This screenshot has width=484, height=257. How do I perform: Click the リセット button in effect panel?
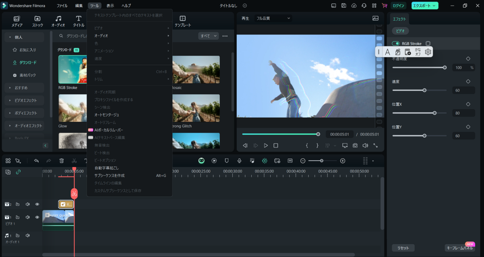click(403, 248)
